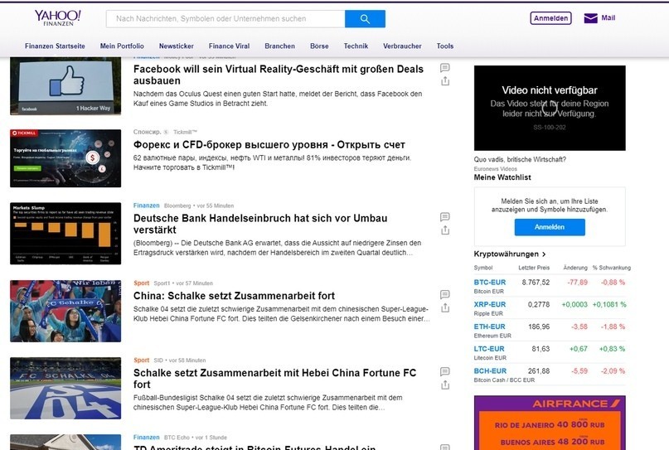Click the Kryptowährungen heading

pos(506,254)
